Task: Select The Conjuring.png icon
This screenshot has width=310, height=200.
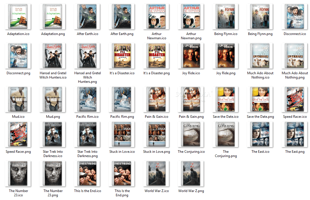Action: 226,135
